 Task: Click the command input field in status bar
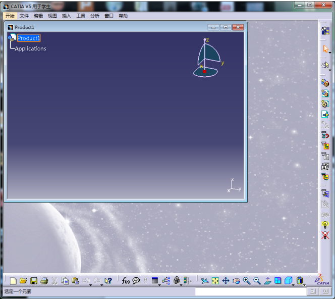click(x=250, y=291)
